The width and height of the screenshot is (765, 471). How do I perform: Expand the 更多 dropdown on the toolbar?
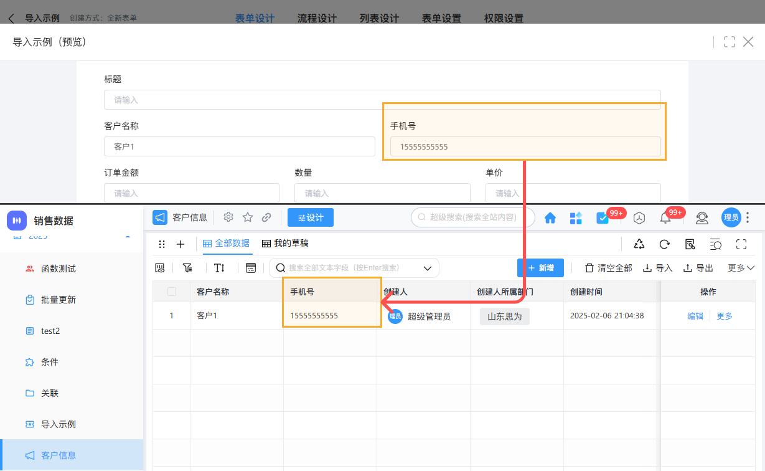(740, 267)
